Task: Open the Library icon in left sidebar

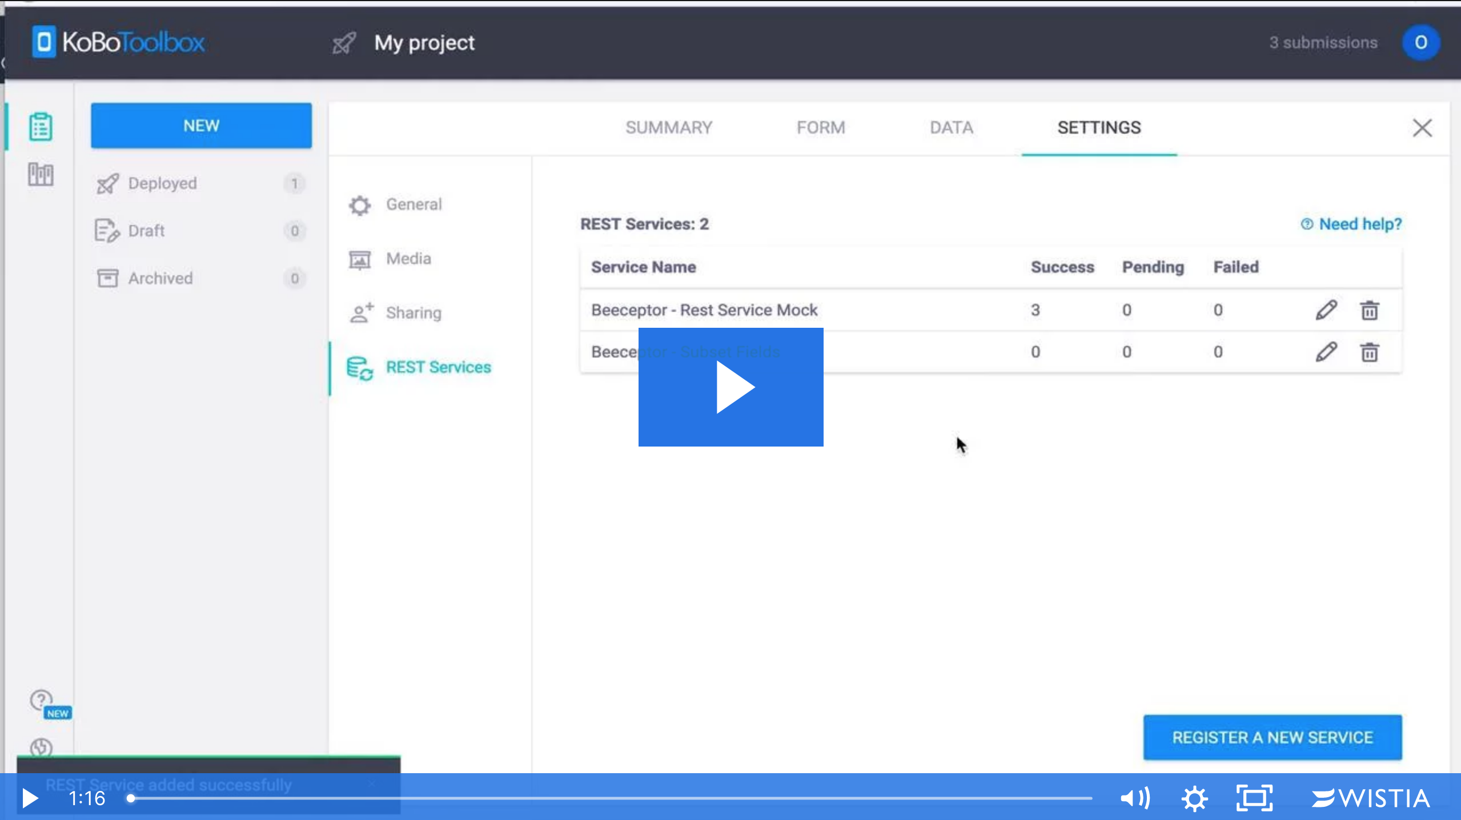Action: click(x=41, y=174)
